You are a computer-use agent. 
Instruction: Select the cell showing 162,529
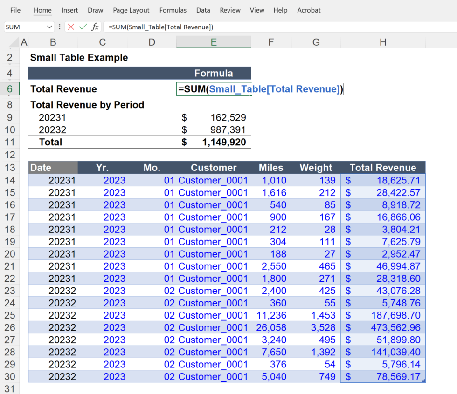point(214,117)
